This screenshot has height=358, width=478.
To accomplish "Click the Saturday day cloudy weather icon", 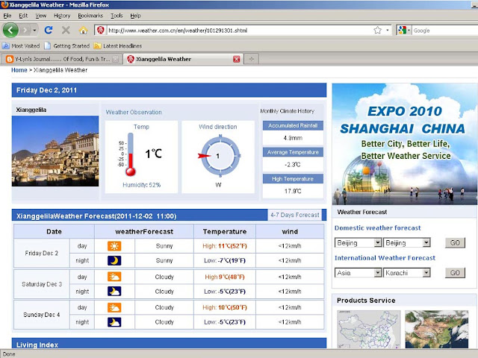I will (114, 277).
